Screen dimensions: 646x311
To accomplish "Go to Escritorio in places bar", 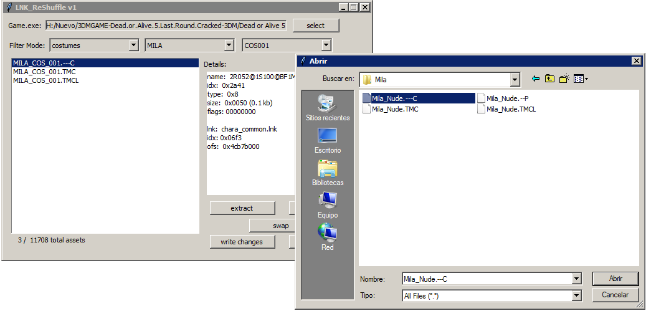I will (x=328, y=140).
